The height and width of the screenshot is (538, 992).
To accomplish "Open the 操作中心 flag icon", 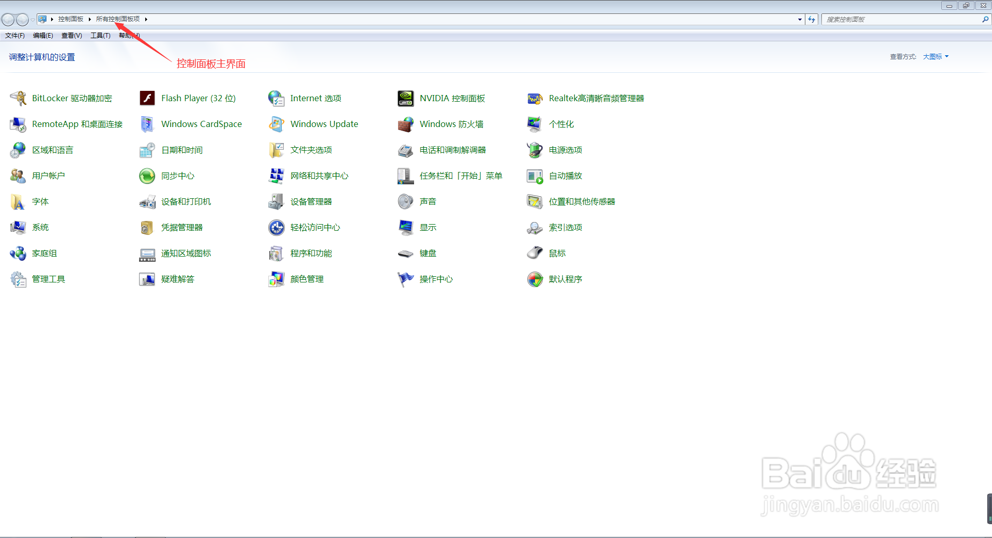I will click(406, 279).
